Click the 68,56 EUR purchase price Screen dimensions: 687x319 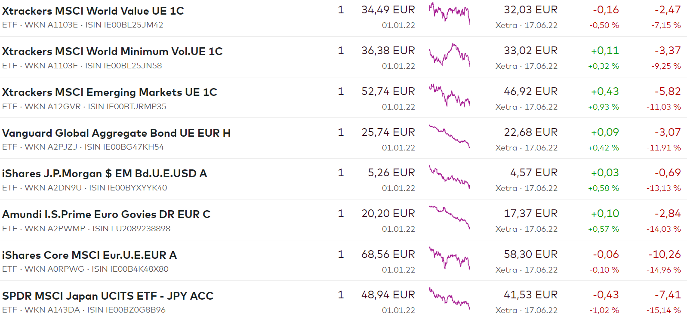pyautogui.click(x=388, y=255)
